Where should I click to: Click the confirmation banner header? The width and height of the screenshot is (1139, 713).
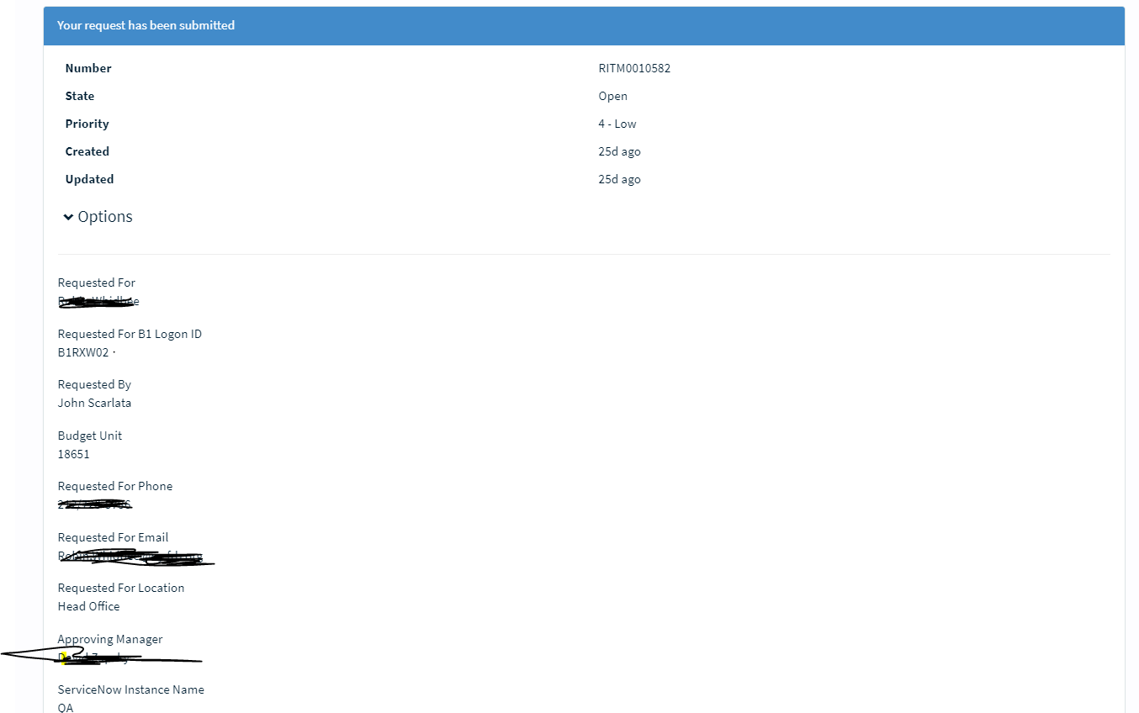pos(146,25)
